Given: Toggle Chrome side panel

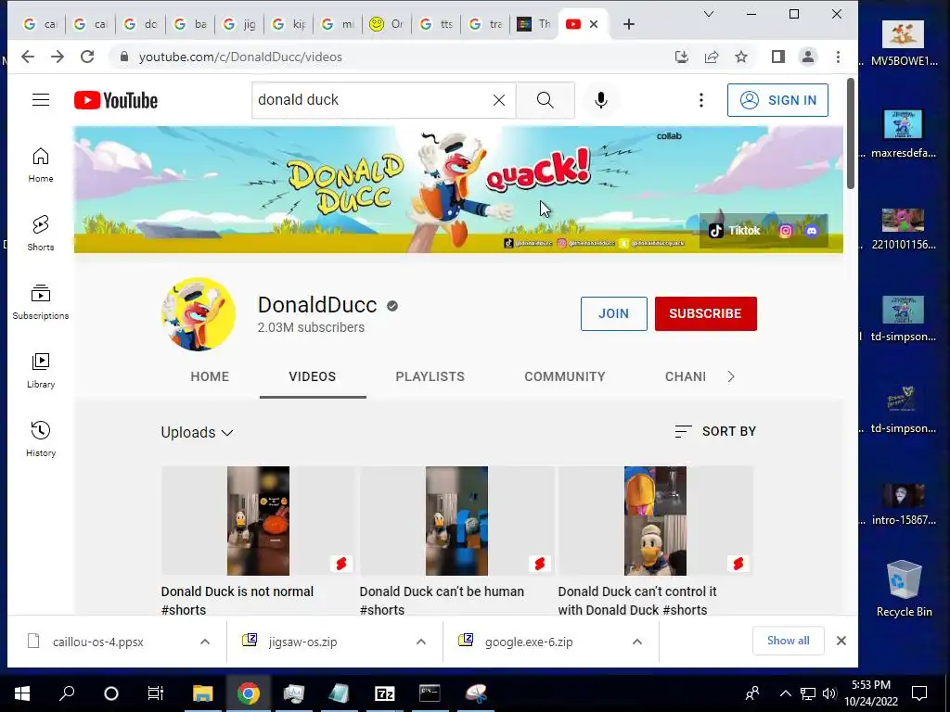Looking at the screenshot, I should click(x=778, y=57).
